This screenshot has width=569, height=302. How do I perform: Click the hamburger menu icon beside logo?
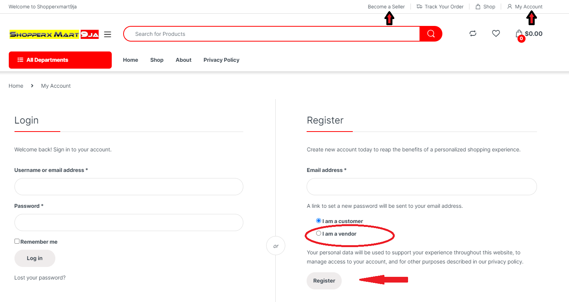pyautogui.click(x=108, y=34)
